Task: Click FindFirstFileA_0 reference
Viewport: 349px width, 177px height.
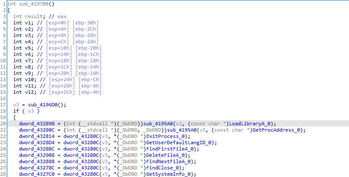Action: click(170, 149)
